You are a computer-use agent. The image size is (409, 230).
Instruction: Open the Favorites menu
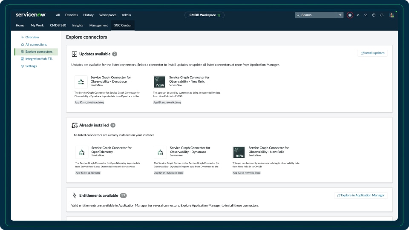click(72, 15)
